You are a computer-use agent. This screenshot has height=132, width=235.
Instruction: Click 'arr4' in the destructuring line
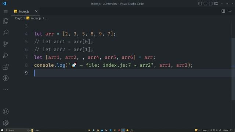click(x=93, y=57)
